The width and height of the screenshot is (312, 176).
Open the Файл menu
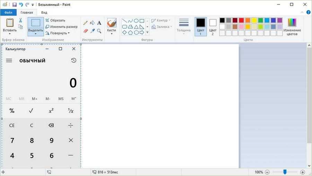tap(8, 12)
